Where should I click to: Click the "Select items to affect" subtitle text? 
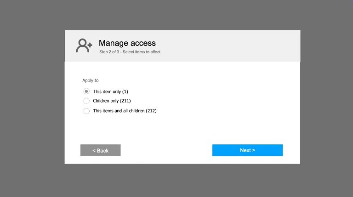coord(142,52)
